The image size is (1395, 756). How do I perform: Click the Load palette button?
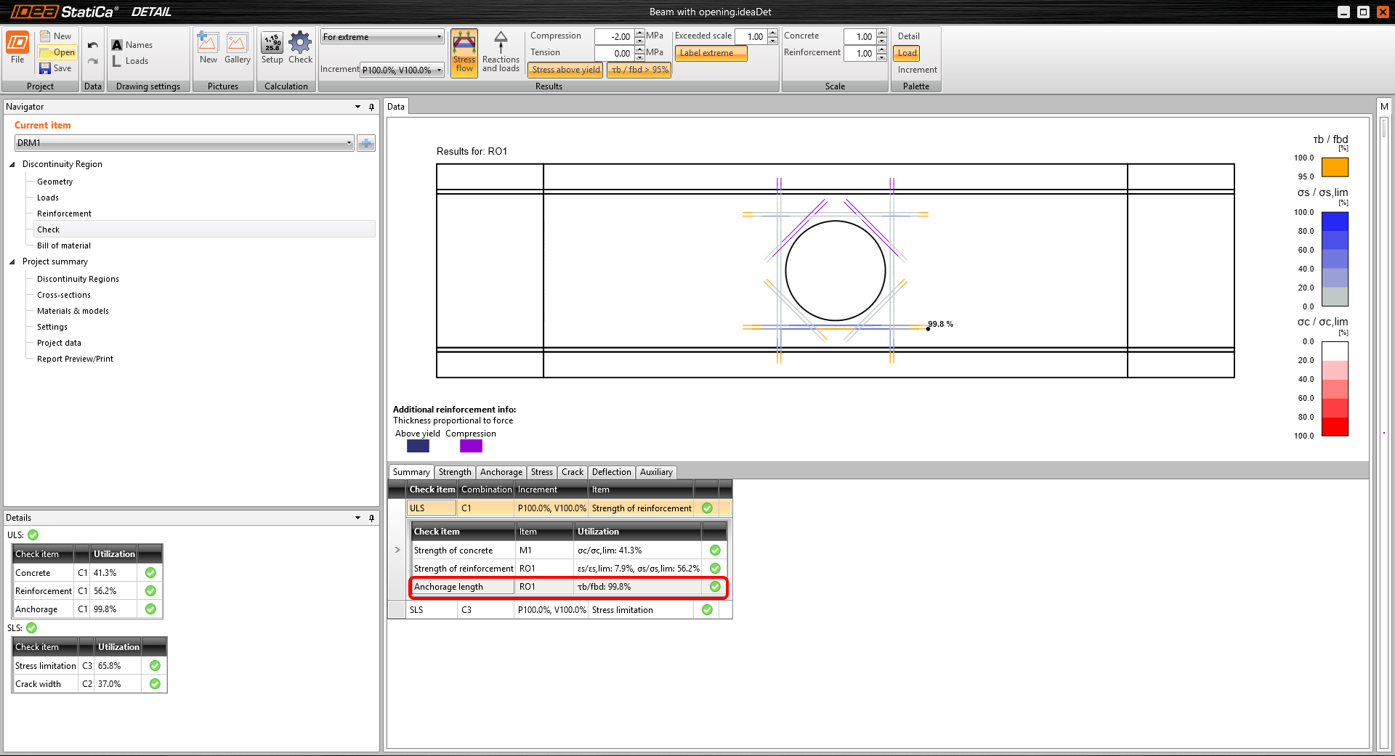pyautogui.click(x=907, y=53)
